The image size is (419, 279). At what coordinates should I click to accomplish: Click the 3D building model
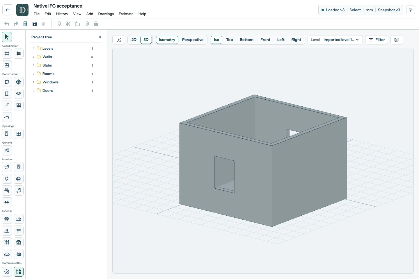[x=263, y=161]
